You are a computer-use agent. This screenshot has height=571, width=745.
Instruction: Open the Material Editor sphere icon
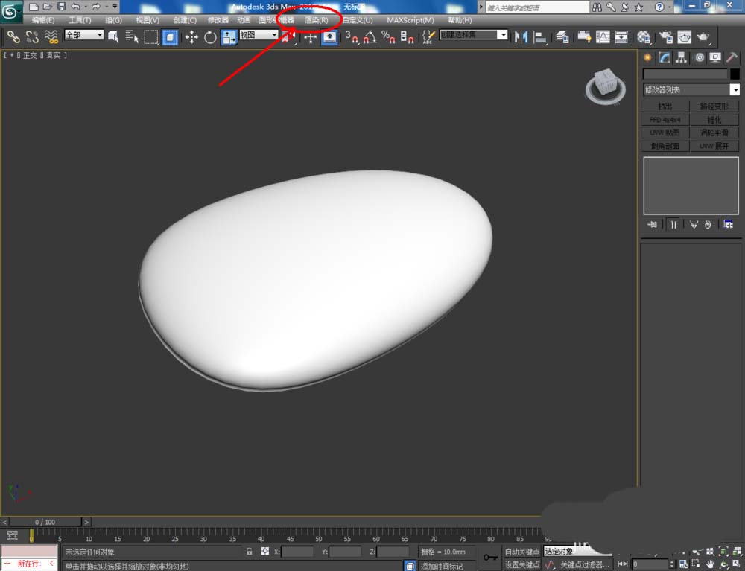[644, 36]
